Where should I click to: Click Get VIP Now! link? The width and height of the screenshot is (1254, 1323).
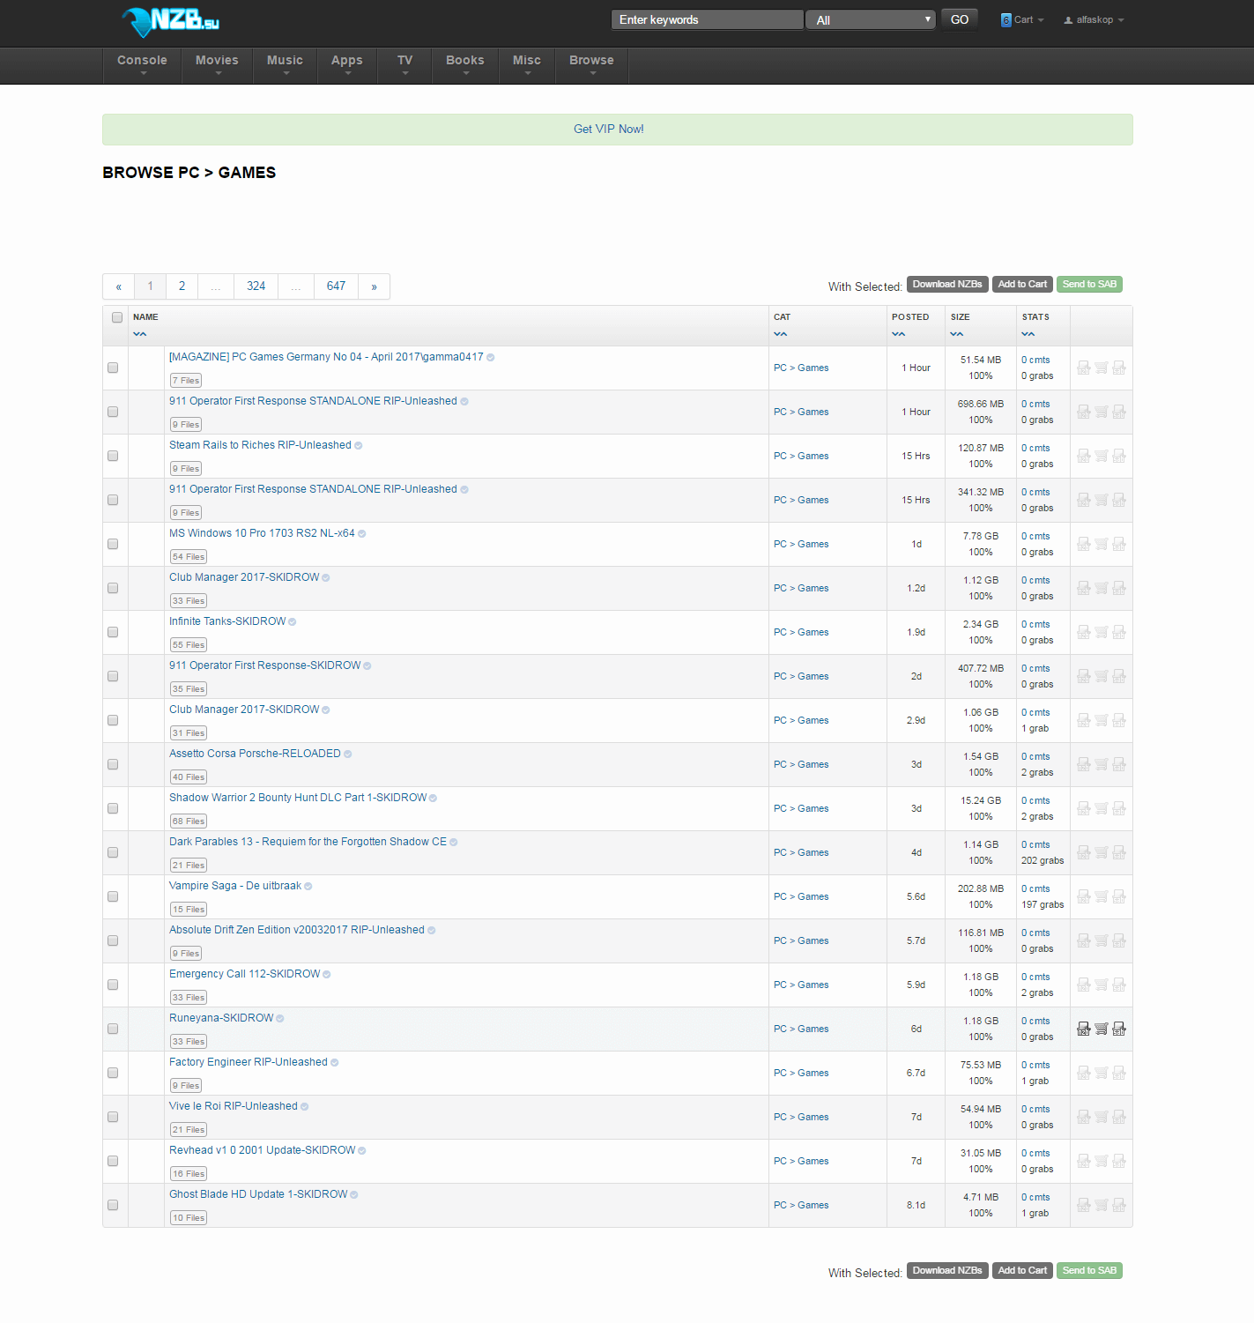point(609,129)
